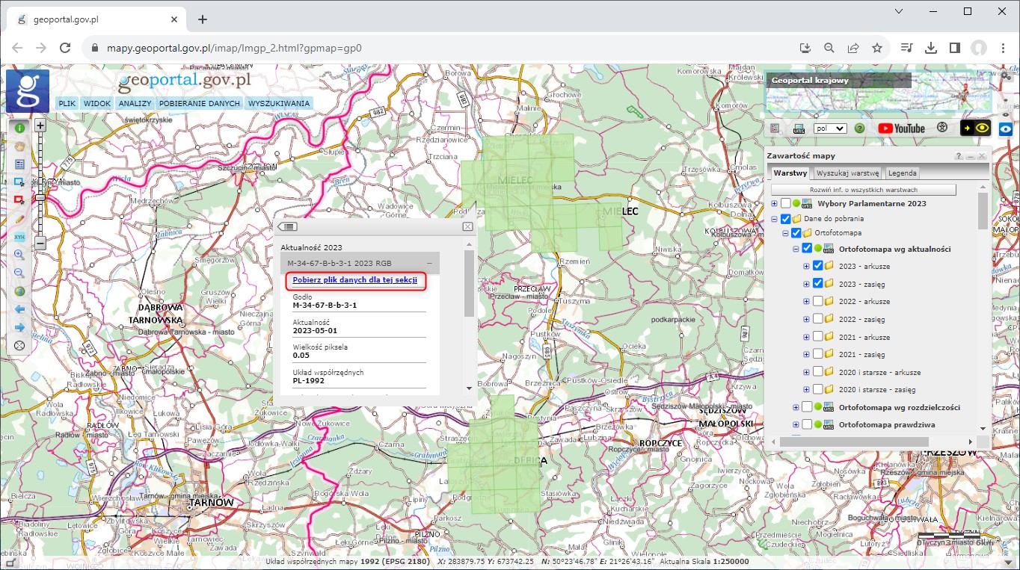The image size is (1020, 570).
Task: Open the POBIERANIE DANYCH menu
Action: pos(200,104)
